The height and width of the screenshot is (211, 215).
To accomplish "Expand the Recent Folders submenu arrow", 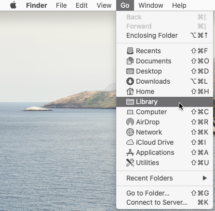I will (205, 178).
